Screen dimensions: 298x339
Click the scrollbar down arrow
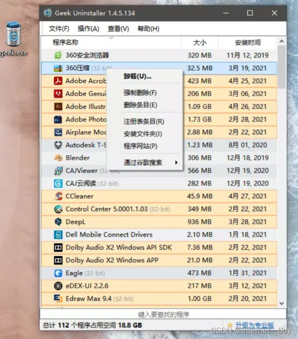[282, 303]
